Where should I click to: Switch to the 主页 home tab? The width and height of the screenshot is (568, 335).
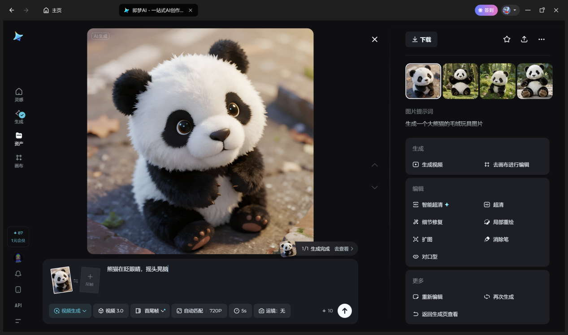click(52, 10)
